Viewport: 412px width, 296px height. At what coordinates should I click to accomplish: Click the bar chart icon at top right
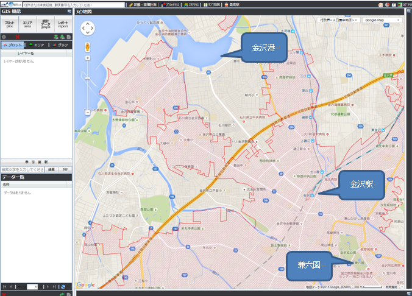coord(394,5)
